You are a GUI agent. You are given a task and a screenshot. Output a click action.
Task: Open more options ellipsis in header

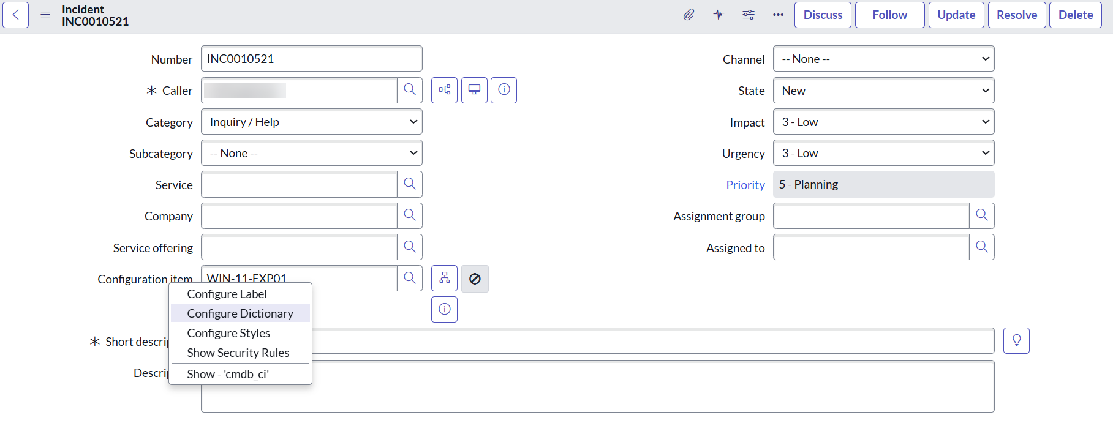pos(778,15)
